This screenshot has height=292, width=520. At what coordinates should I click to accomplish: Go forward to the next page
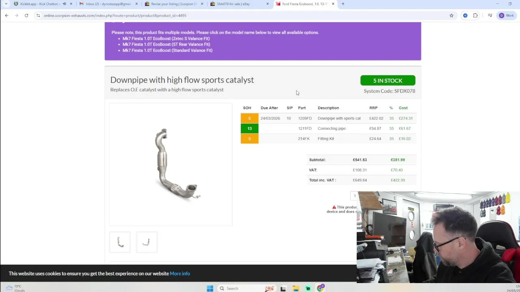[16, 15]
